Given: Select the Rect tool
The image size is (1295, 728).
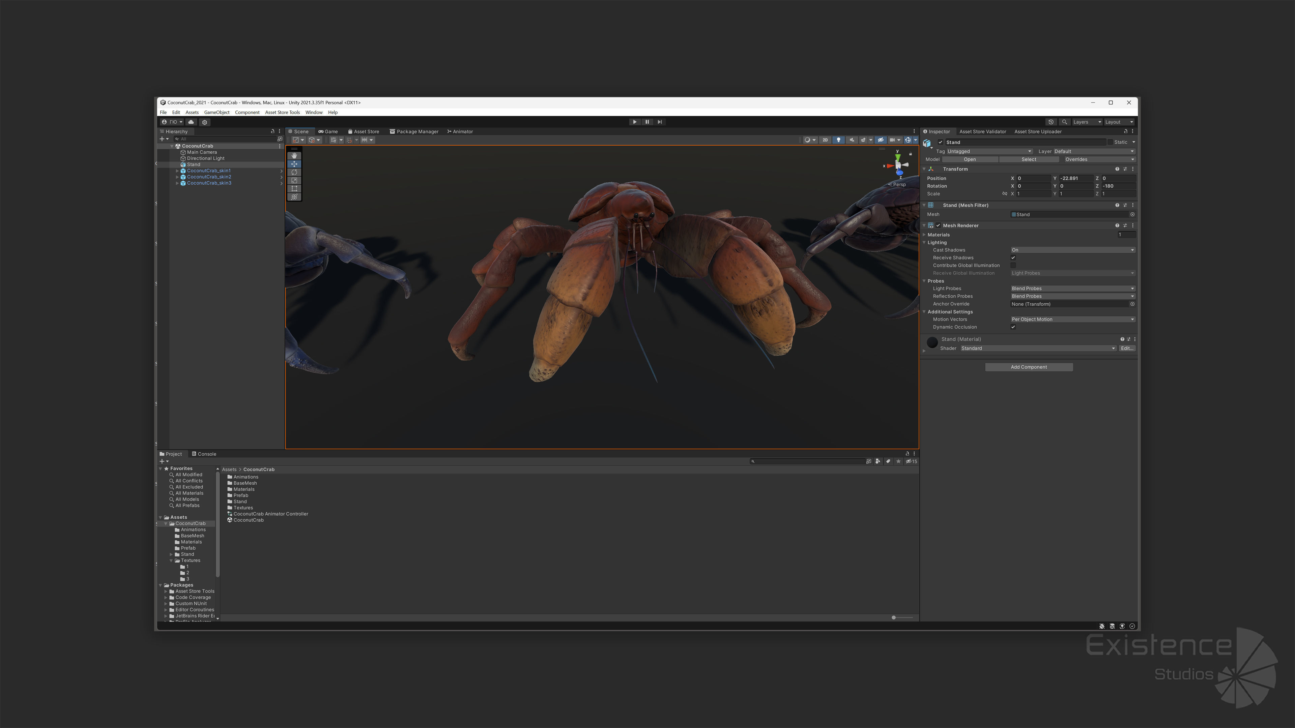Looking at the screenshot, I should pos(294,189).
